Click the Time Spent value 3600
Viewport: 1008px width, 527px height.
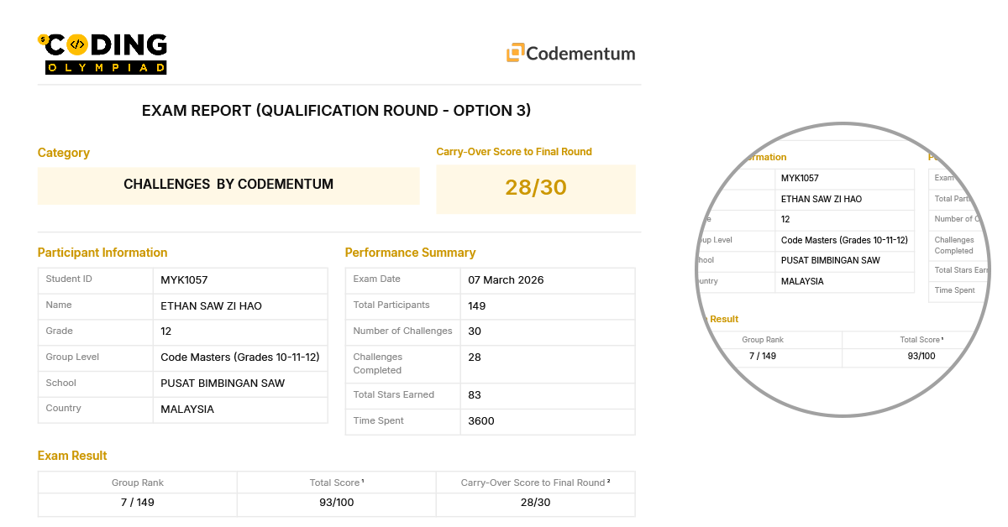pyautogui.click(x=481, y=421)
